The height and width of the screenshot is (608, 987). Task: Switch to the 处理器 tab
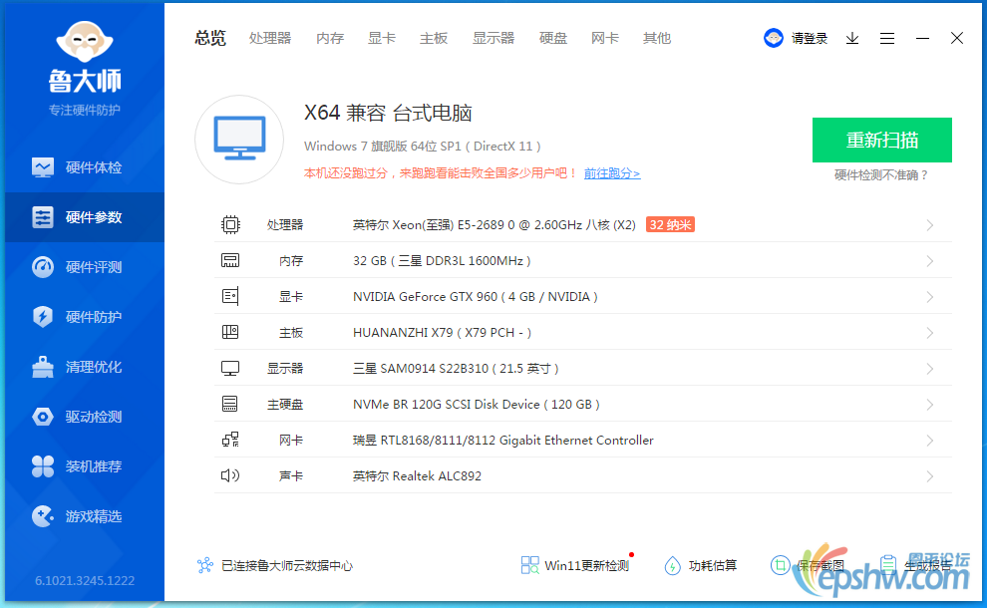tap(270, 39)
